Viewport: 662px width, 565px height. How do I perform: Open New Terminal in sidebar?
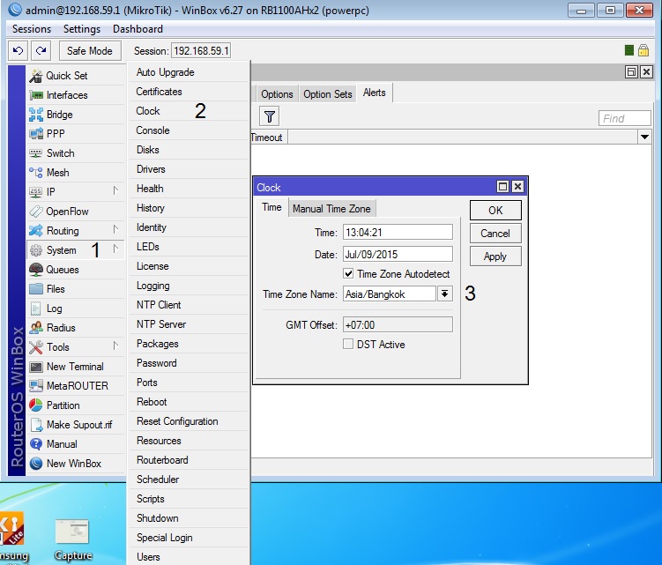click(x=74, y=367)
